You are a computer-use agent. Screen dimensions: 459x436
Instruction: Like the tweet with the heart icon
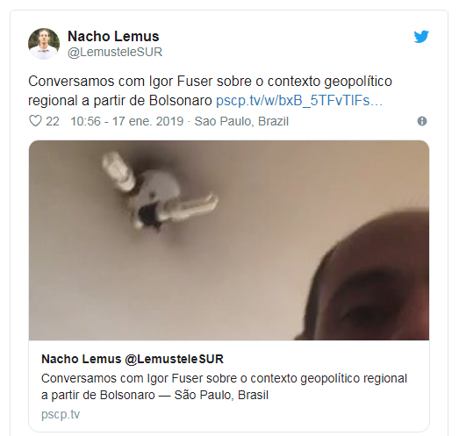35,121
